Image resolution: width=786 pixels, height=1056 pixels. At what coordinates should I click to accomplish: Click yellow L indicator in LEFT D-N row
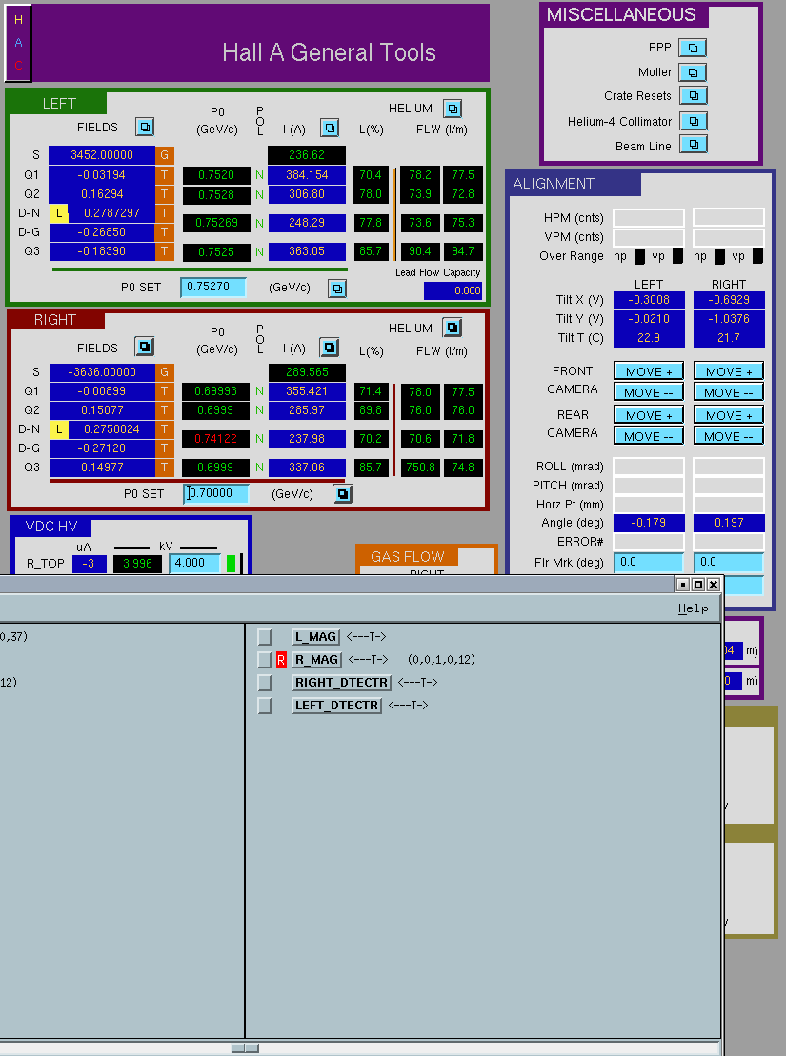click(59, 212)
